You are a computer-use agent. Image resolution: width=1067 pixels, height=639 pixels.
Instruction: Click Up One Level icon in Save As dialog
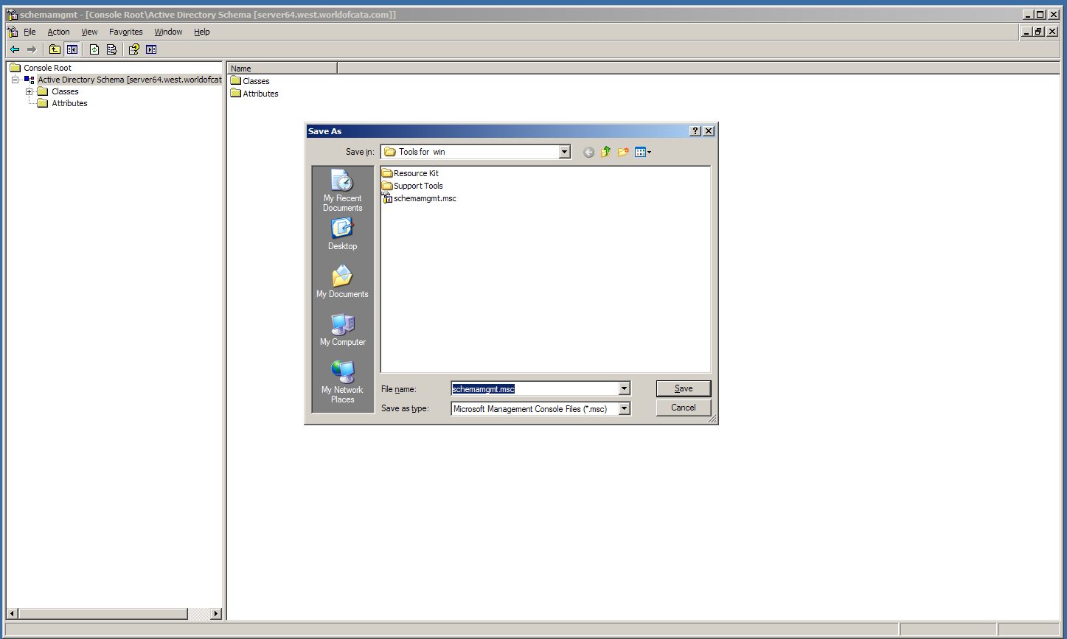605,152
